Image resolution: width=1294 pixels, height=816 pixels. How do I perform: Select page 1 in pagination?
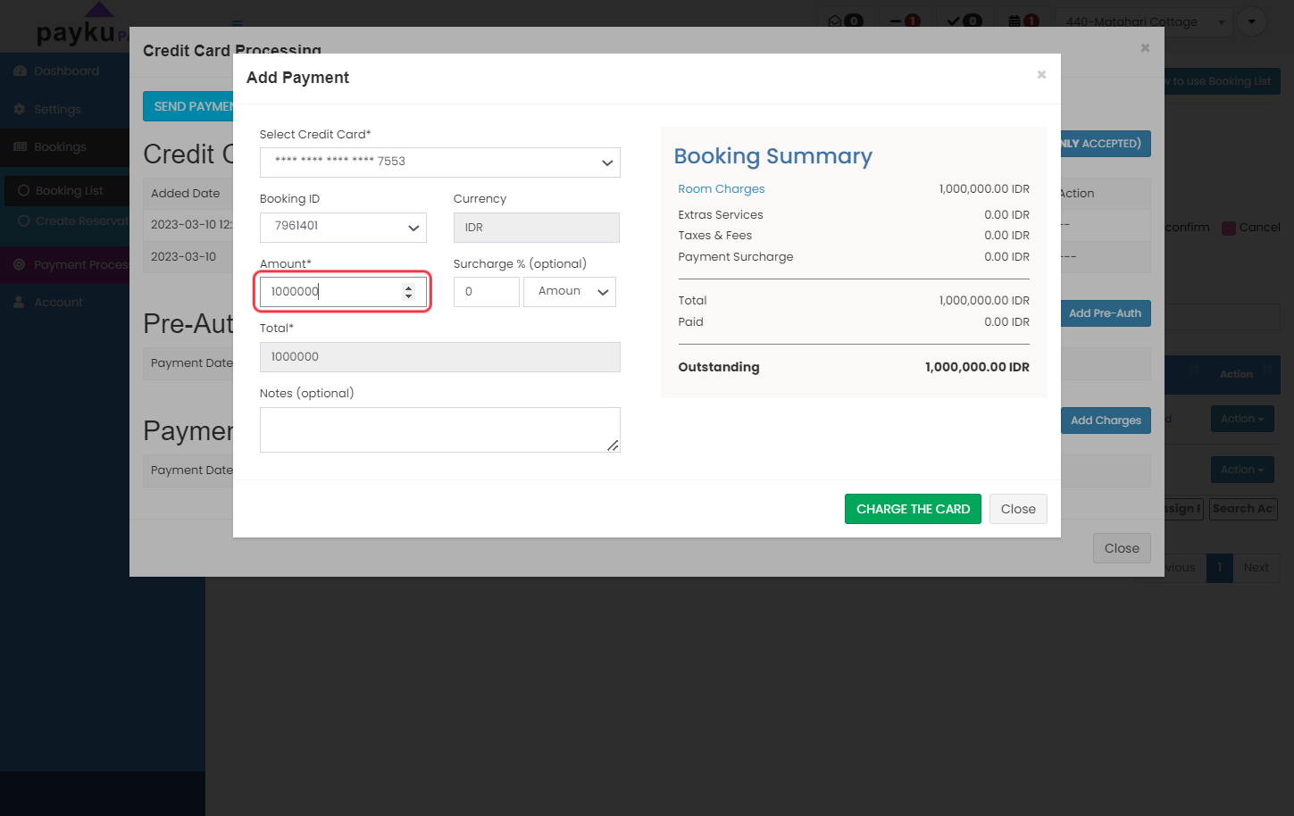click(1220, 568)
